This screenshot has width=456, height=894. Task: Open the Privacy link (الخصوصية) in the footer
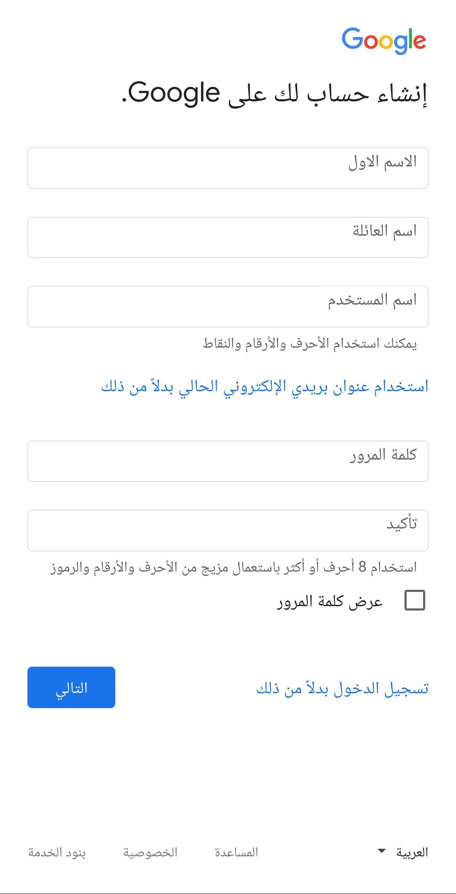click(150, 852)
